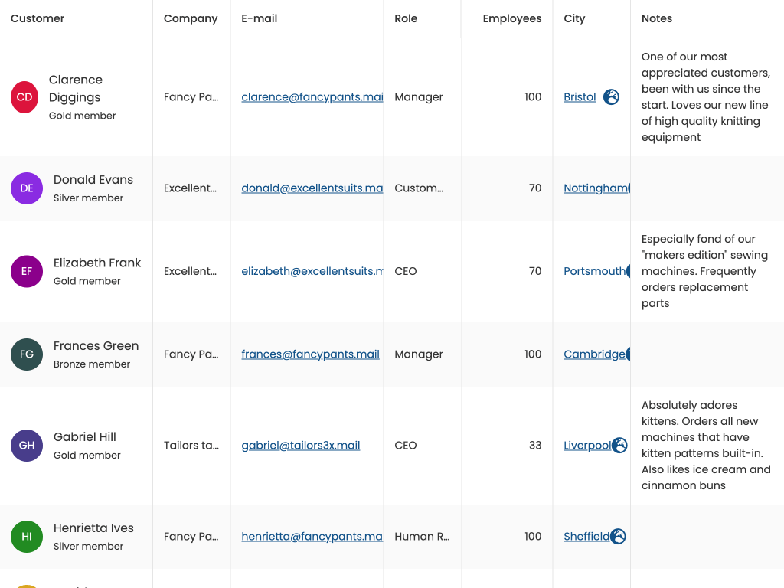
Task: Open the Nottingham city link
Action: pos(595,188)
